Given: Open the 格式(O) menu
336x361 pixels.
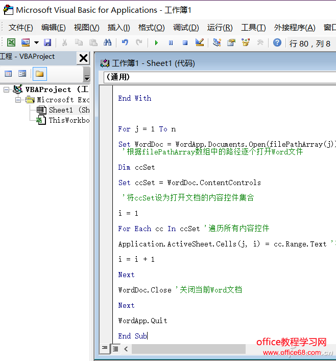Looking at the screenshot, I should (x=151, y=28).
